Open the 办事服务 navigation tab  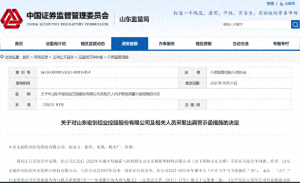click(167, 44)
